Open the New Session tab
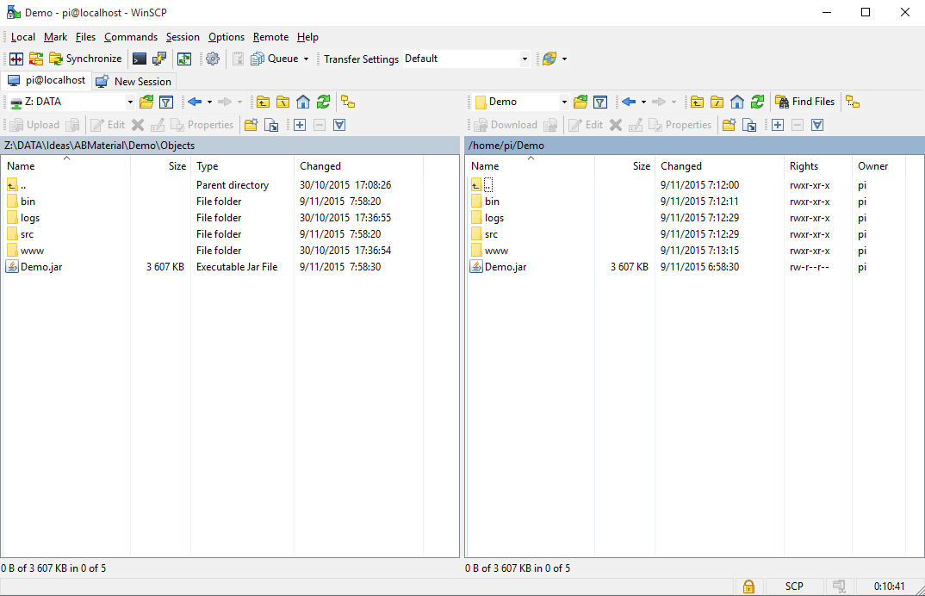This screenshot has width=925, height=596. [133, 82]
